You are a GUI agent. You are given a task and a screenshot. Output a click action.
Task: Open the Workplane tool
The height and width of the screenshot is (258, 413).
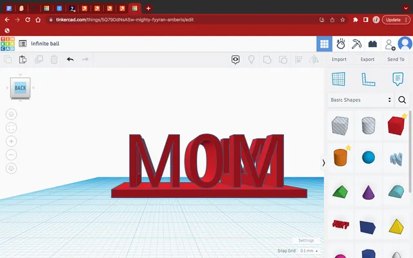coord(338,79)
